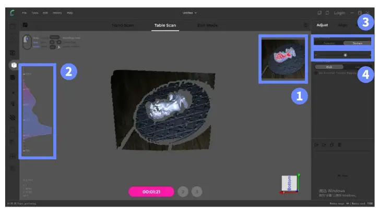Image resolution: width=379 pixels, height=216 pixels.
Task: Click the refresh arrows icon beside Login
Action: pos(327,13)
